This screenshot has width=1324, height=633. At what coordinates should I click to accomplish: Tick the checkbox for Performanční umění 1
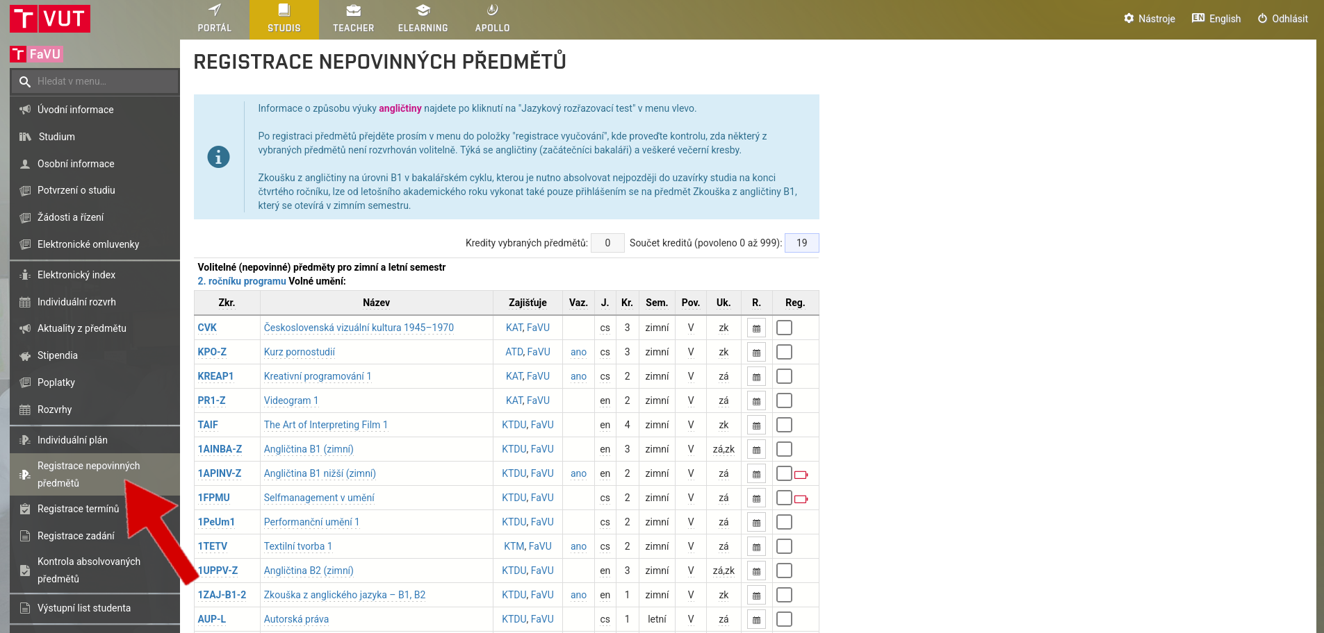784,522
